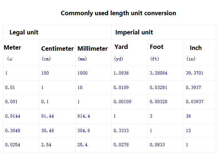Select the 1.0936 yard value
The width and height of the screenshot is (222, 164).
pyautogui.click(x=121, y=73)
